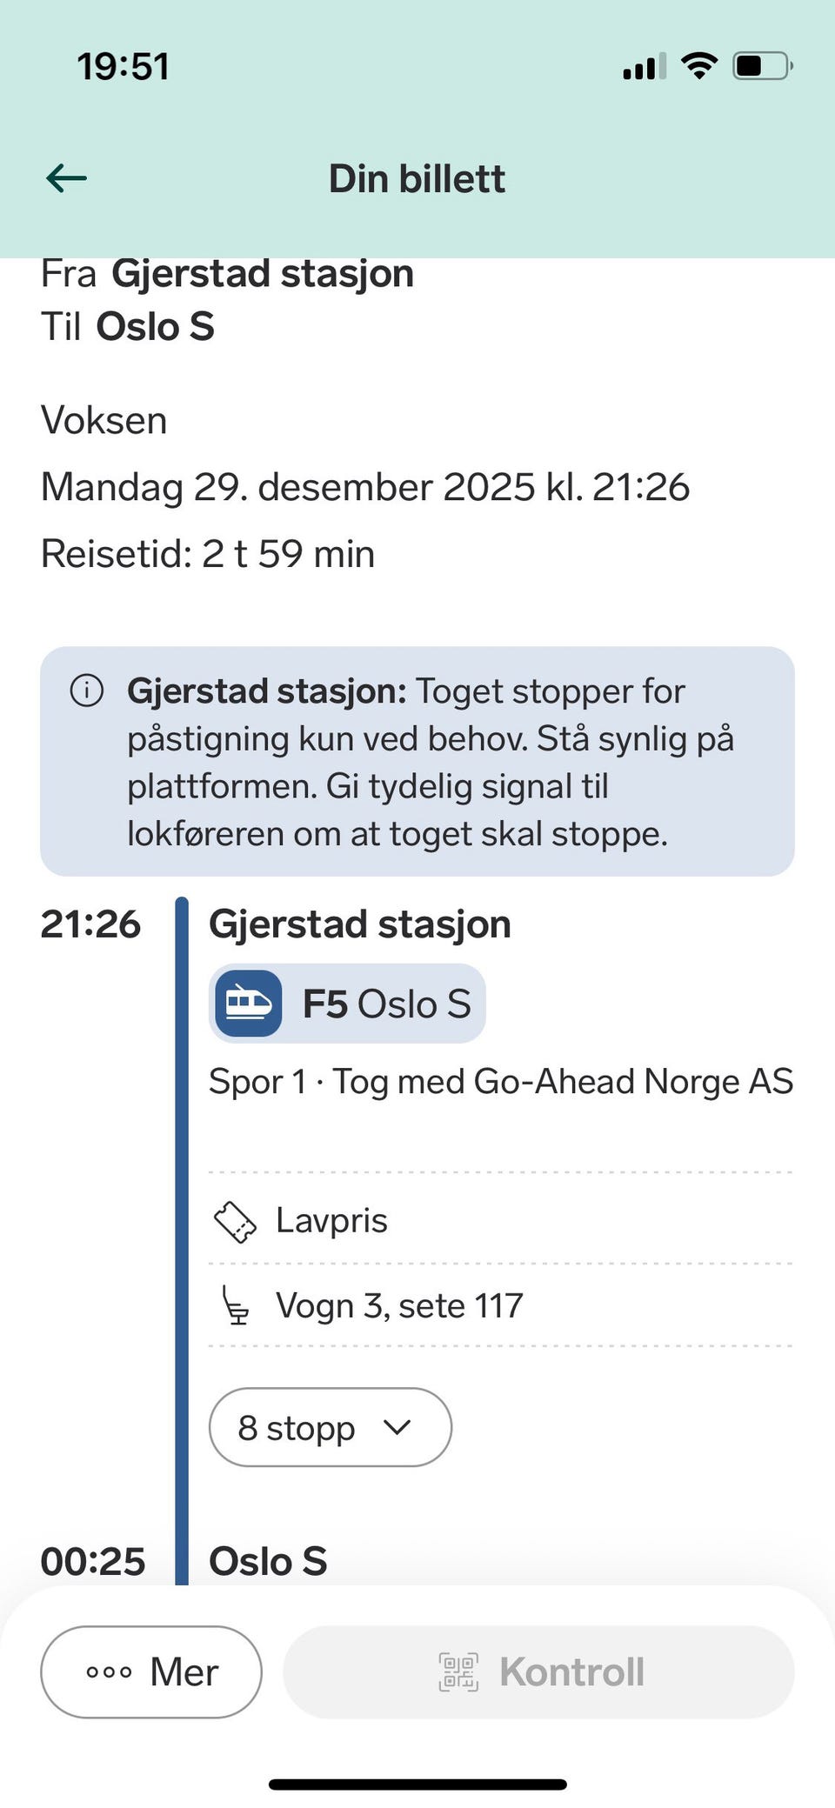Tap Oslo S arrival stop at 00:25
This screenshot has height=1808, width=835.
pos(268,1561)
